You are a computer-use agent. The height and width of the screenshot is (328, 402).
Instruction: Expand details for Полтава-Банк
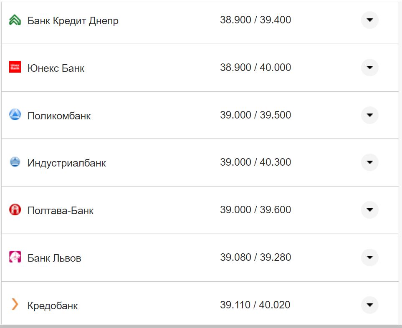point(369,210)
